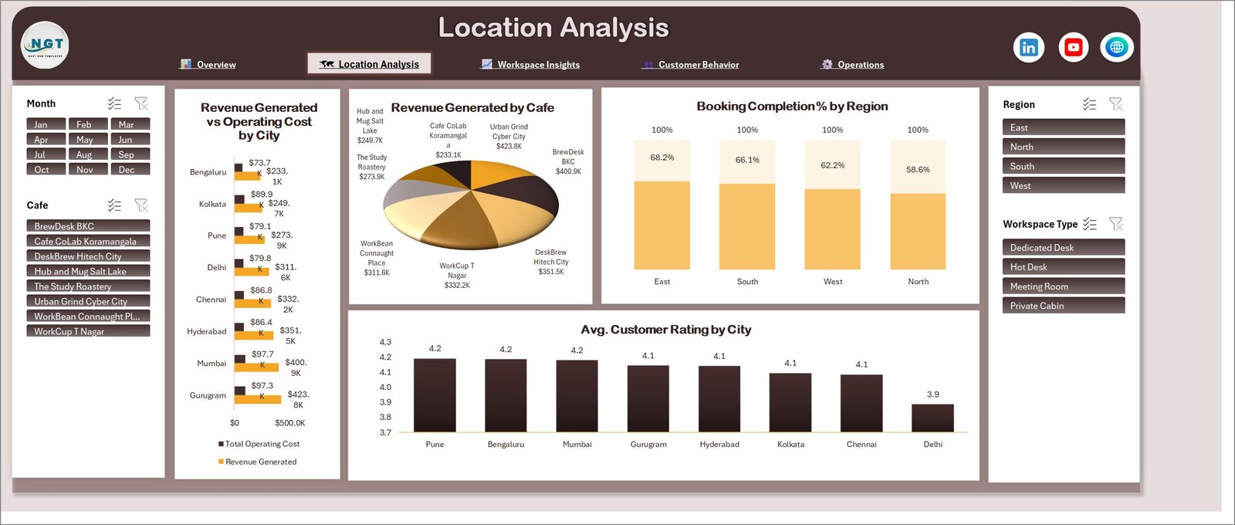This screenshot has width=1235, height=525.
Task: Click the globe website icon
Action: click(1117, 47)
